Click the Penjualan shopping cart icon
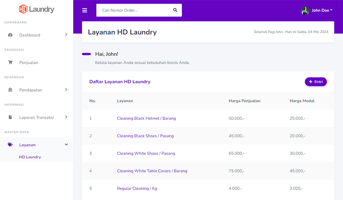Image resolution: width=343 pixels, height=200 pixels. click(10, 62)
